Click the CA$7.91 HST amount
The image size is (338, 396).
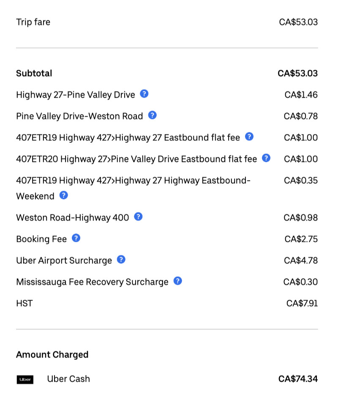pos(302,303)
